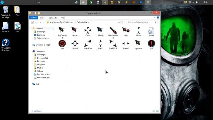Click '16 elementos' in the status bar
Viewport: 213px width, 120px height.
click(37, 111)
